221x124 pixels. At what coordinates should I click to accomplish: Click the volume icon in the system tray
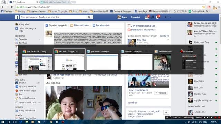pyautogui.click(x=196, y=122)
